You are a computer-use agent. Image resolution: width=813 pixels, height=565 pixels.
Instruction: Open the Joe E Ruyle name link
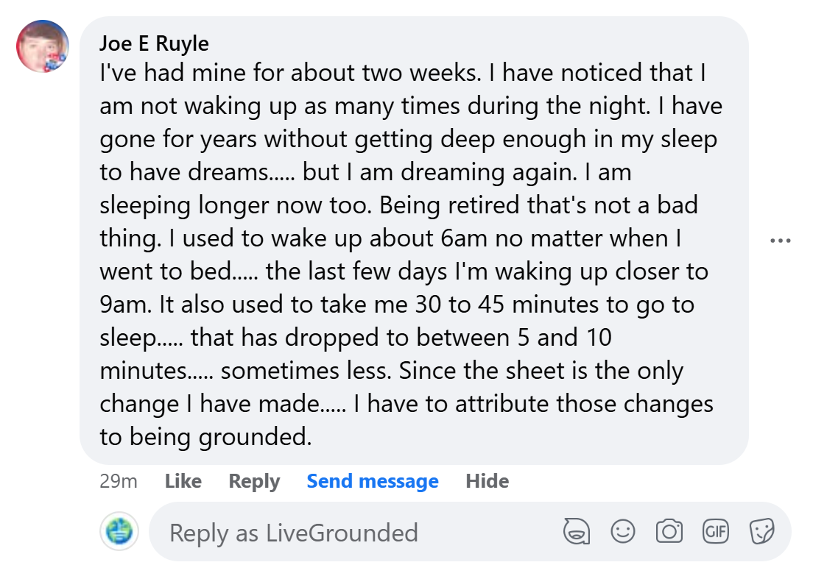[x=154, y=43]
